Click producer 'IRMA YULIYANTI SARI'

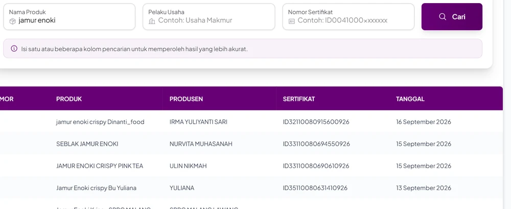point(198,122)
